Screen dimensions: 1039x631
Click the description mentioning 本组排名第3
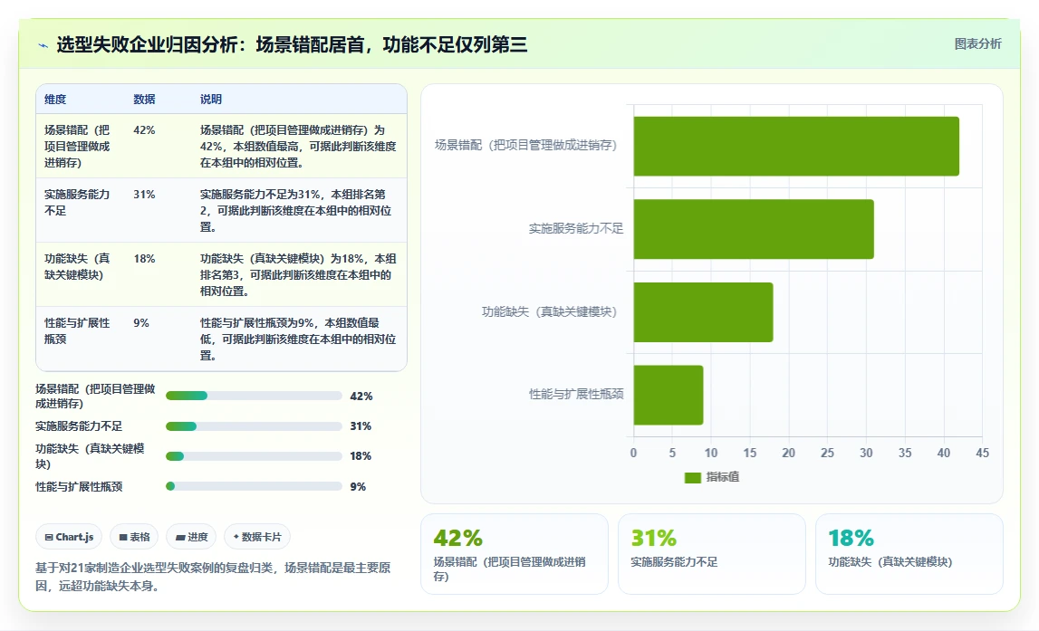point(298,275)
